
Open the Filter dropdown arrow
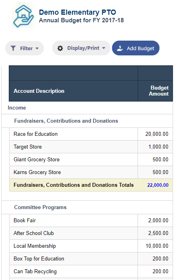[x=37, y=49]
